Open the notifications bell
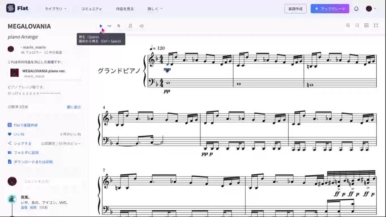Viewport: 386px width, 217px height. pyautogui.click(x=356, y=8)
